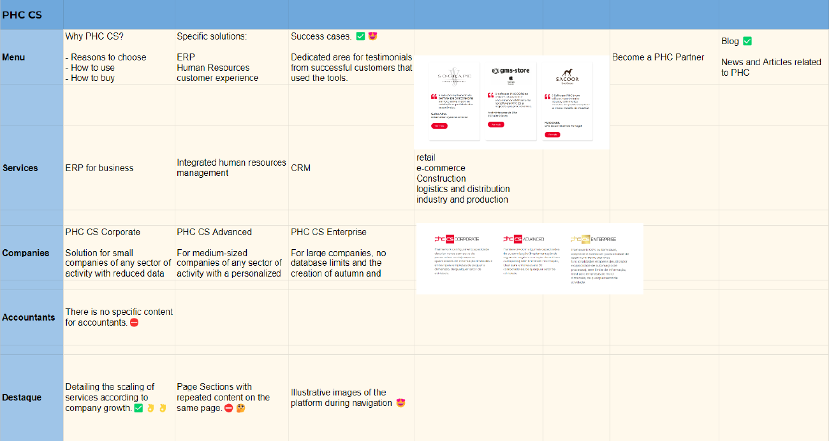The width and height of the screenshot is (829, 441).
Task: Select the Destaque row label
Action: tap(32, 398)
